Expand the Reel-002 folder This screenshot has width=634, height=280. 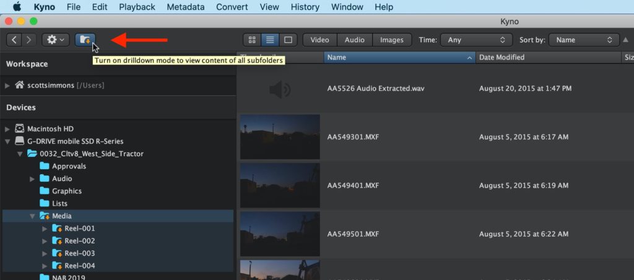click(x=45, y=242)
